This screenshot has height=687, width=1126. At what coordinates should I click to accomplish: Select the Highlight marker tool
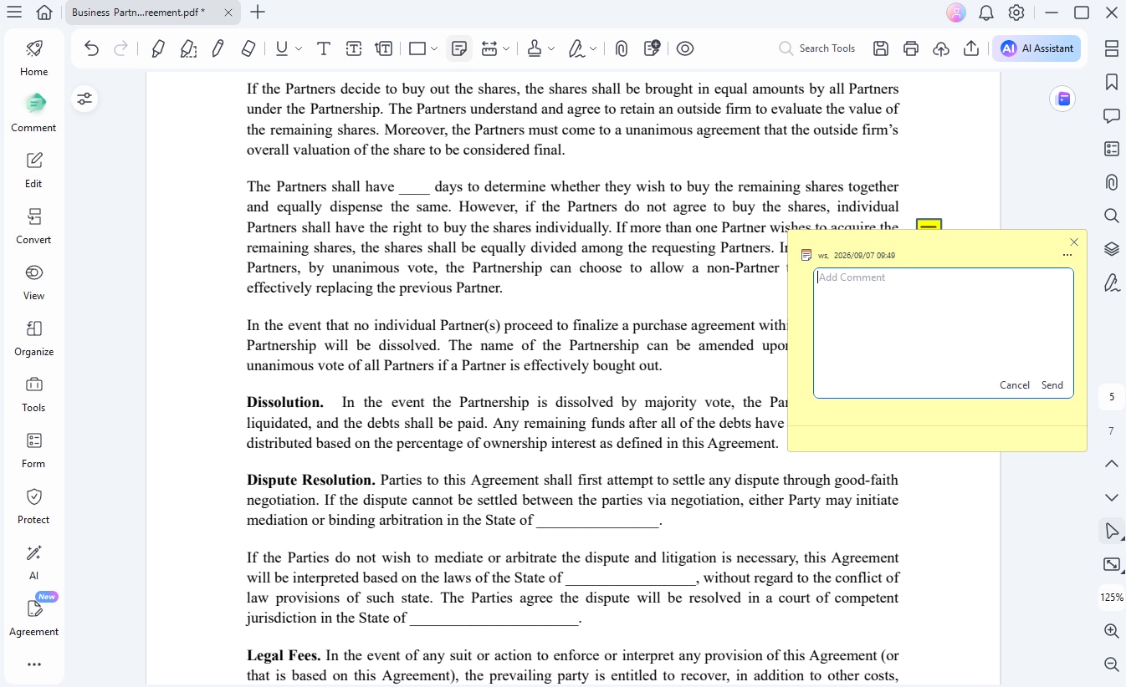(157, 48)
